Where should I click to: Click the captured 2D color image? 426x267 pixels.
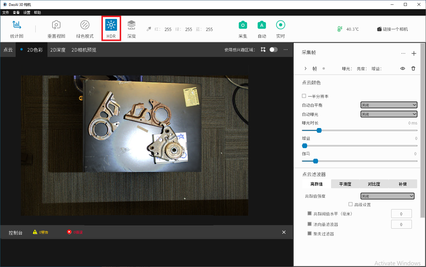click(134, 145)
